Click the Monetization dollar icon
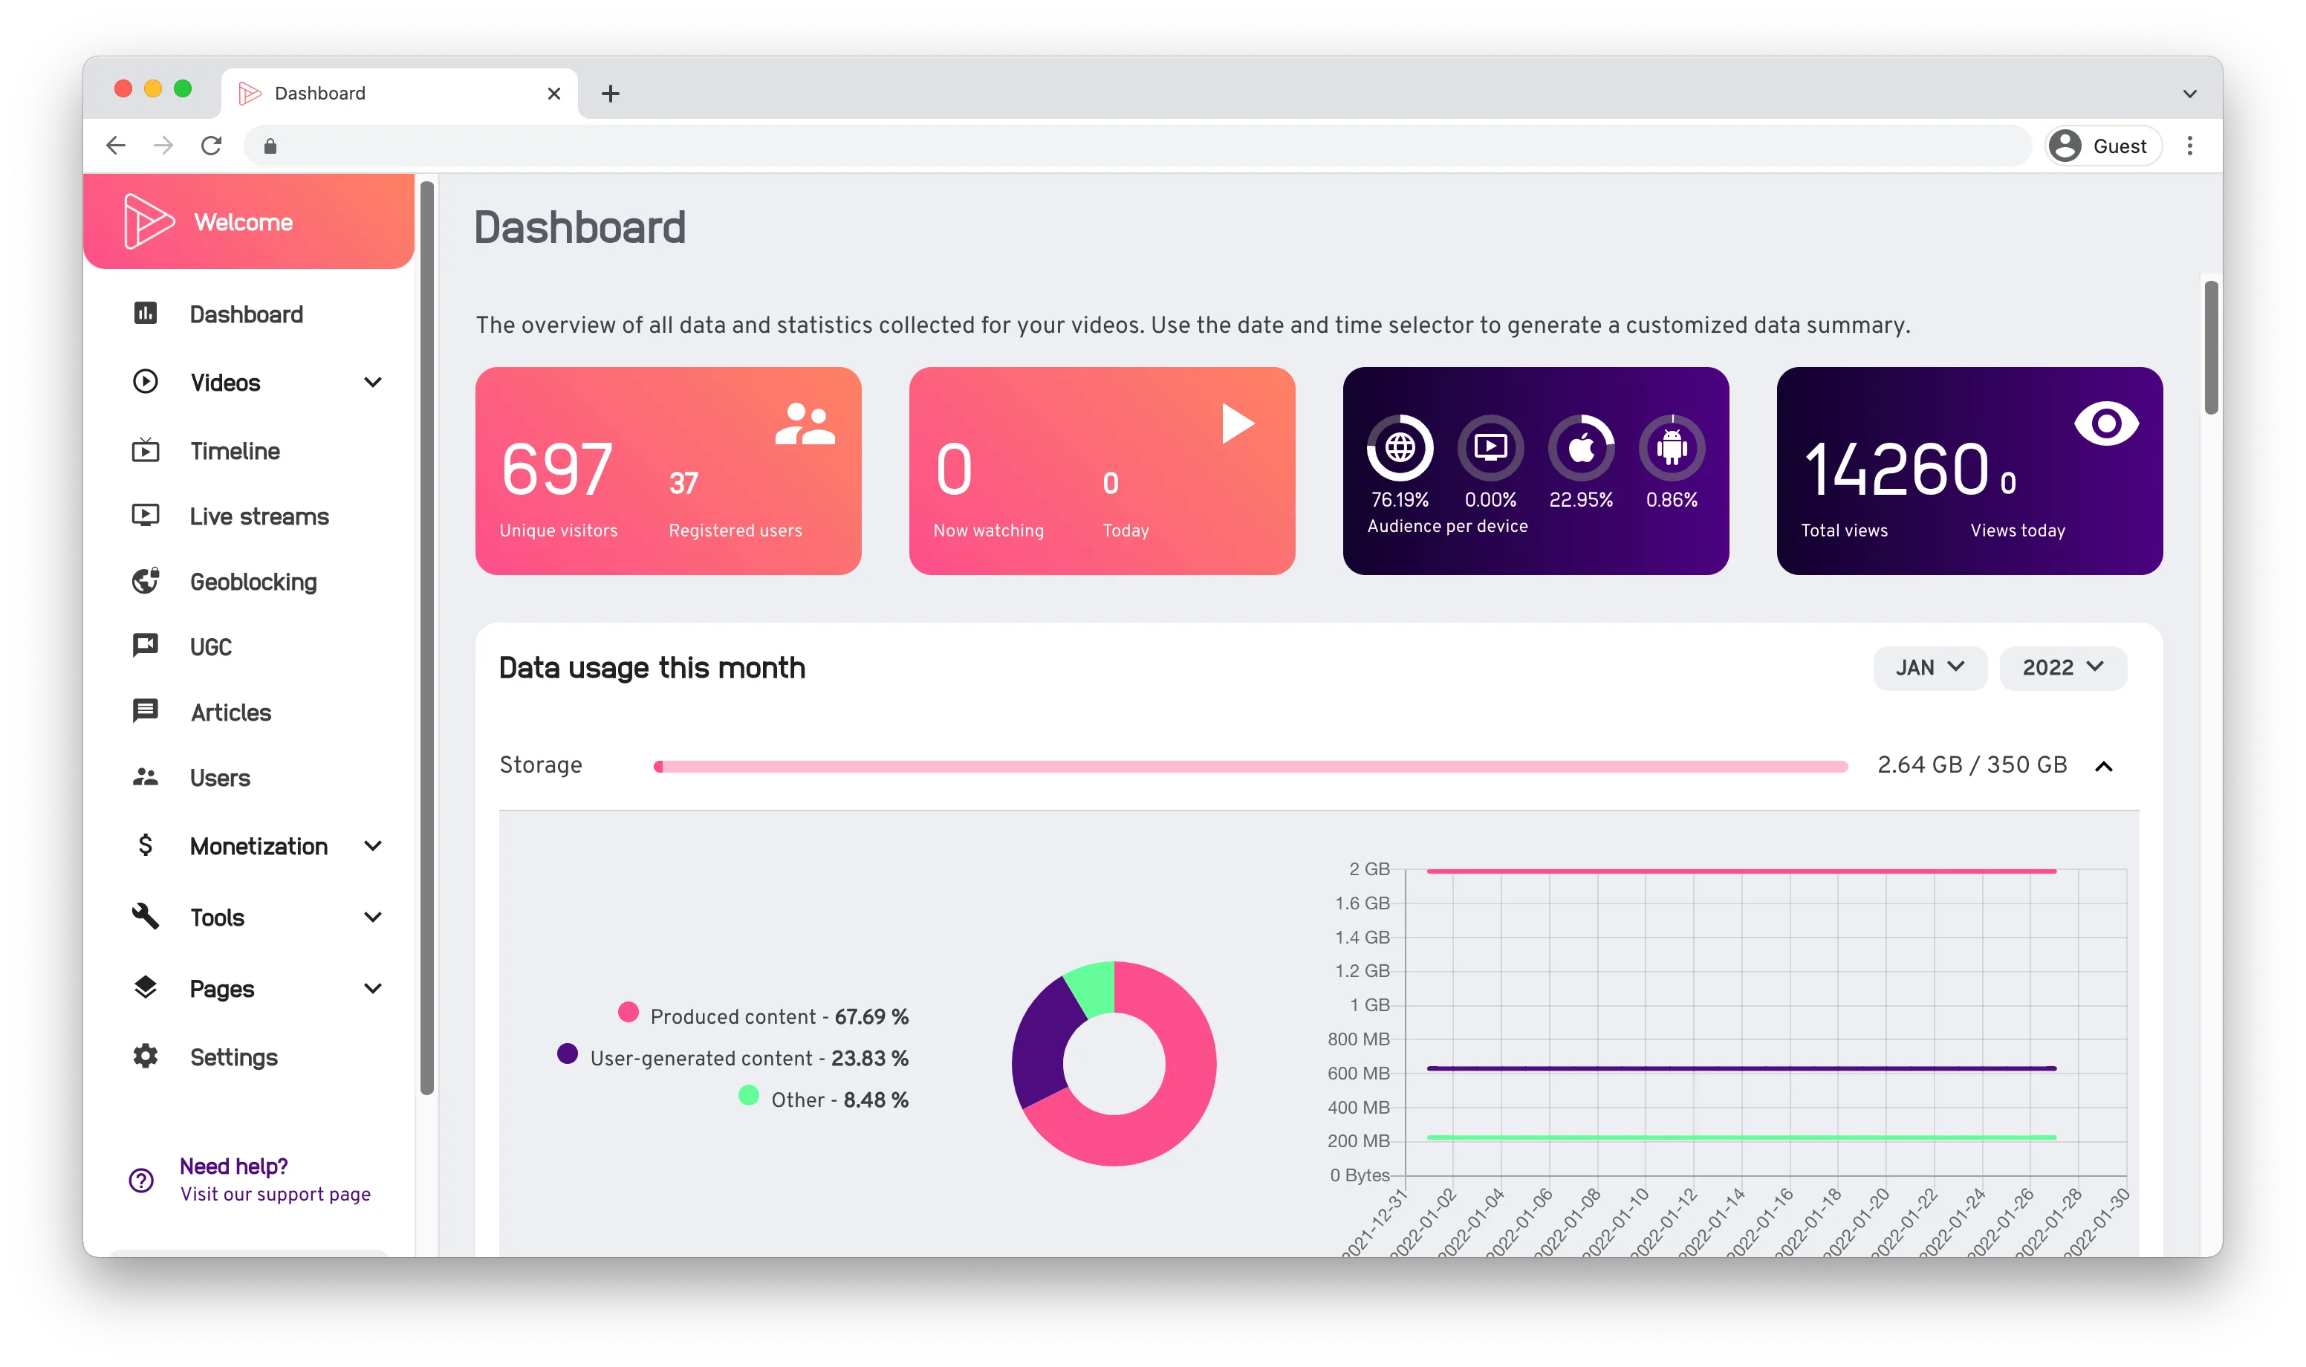The width and height of the screenshot is (2306, 1367). 146,845
